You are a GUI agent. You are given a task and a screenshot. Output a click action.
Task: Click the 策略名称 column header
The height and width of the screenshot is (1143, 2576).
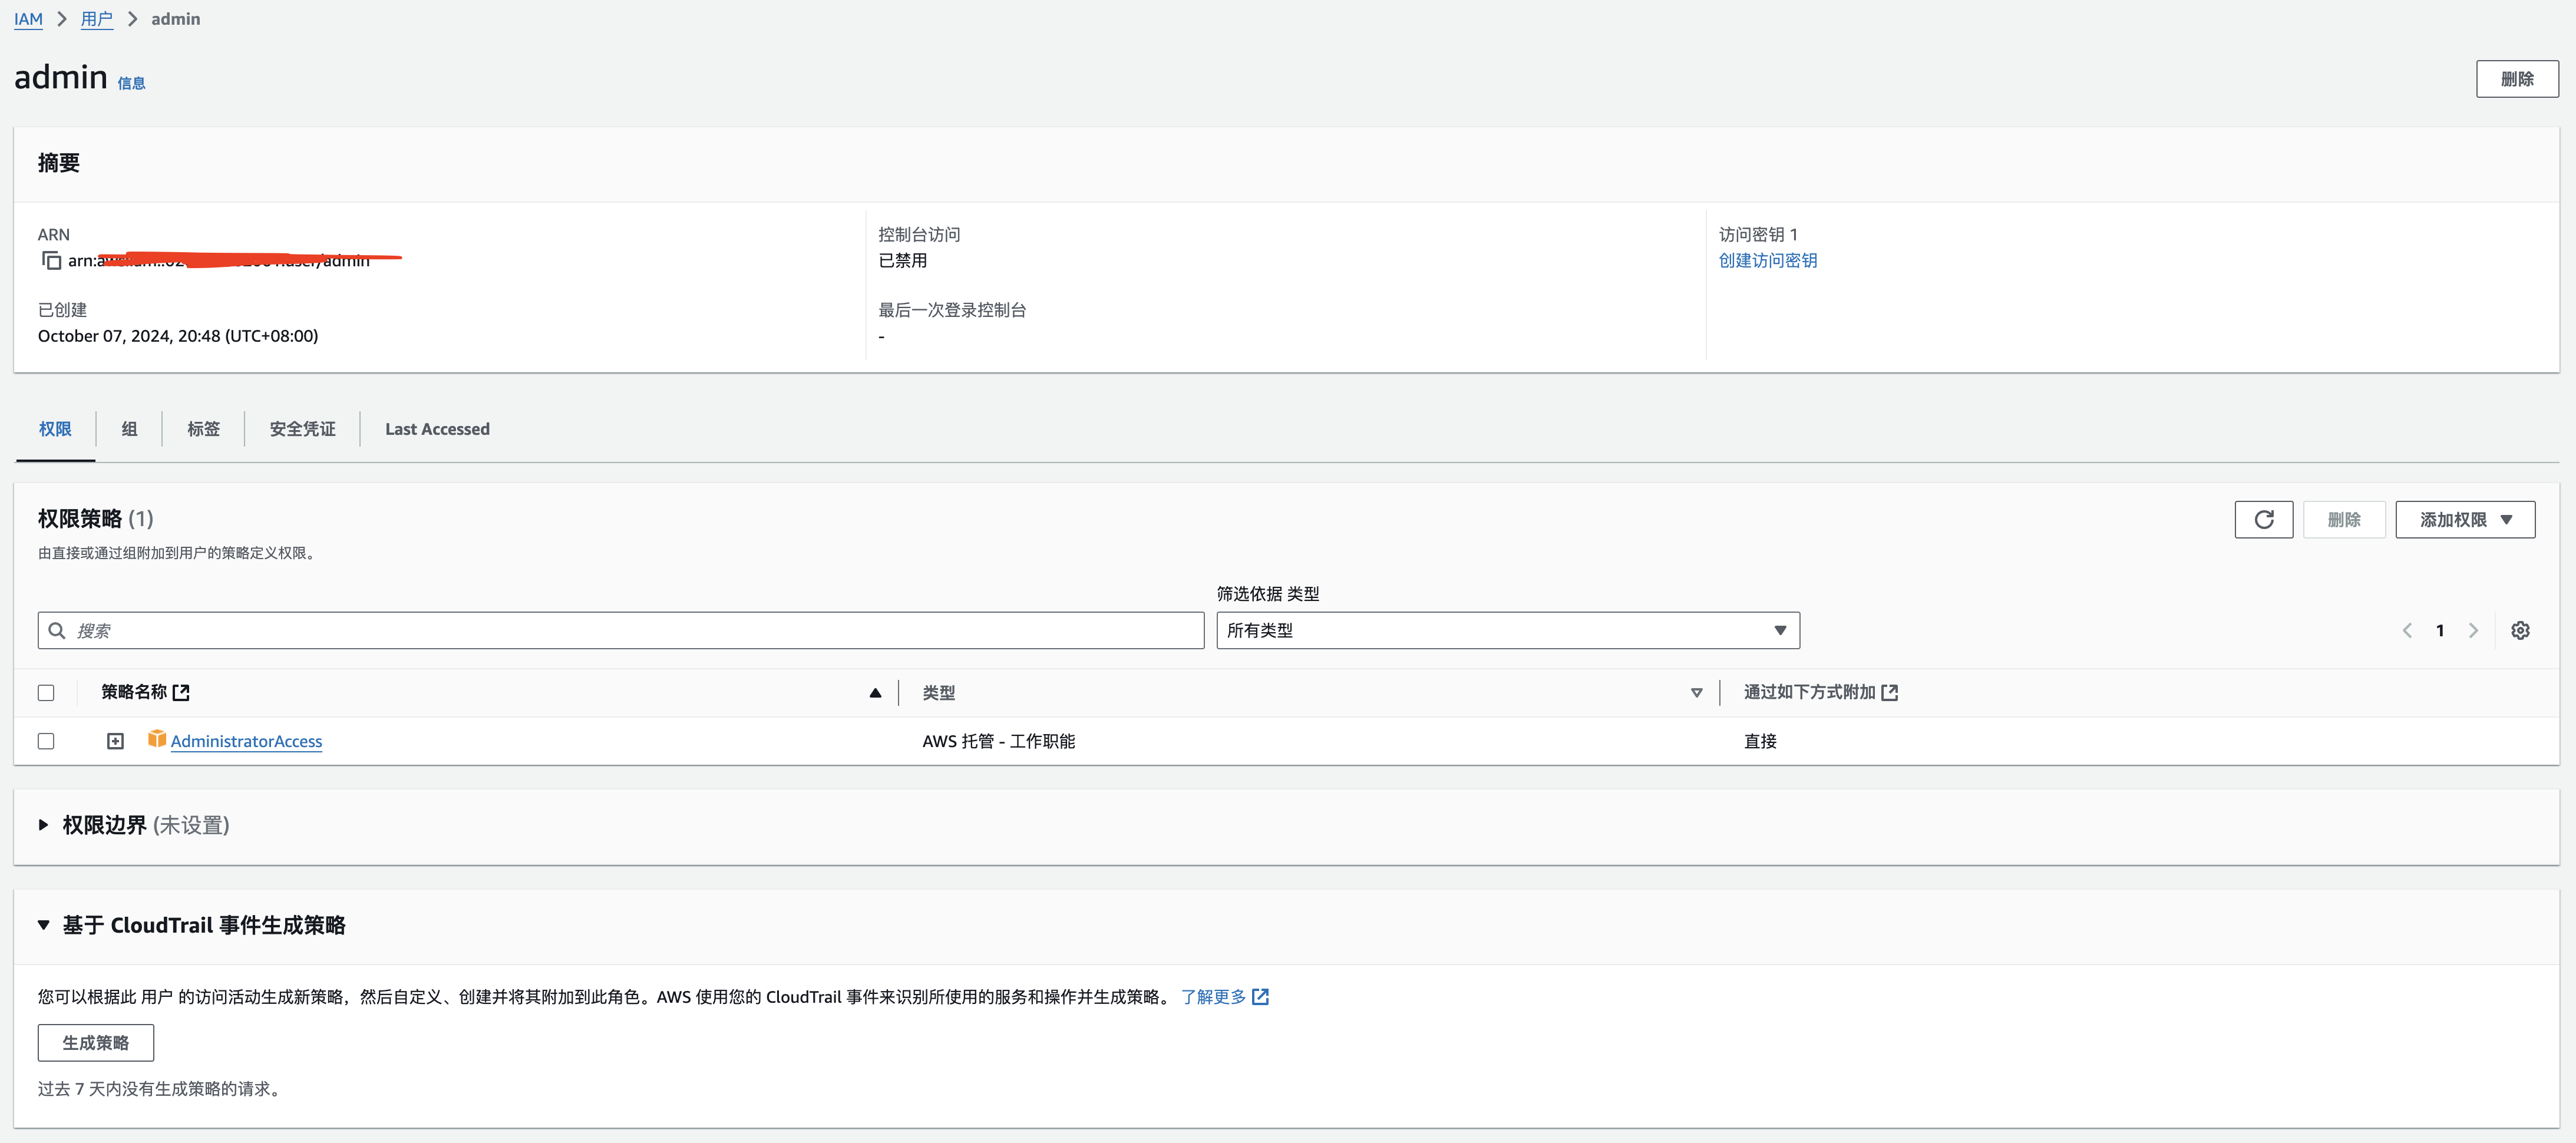coord(134,692)
